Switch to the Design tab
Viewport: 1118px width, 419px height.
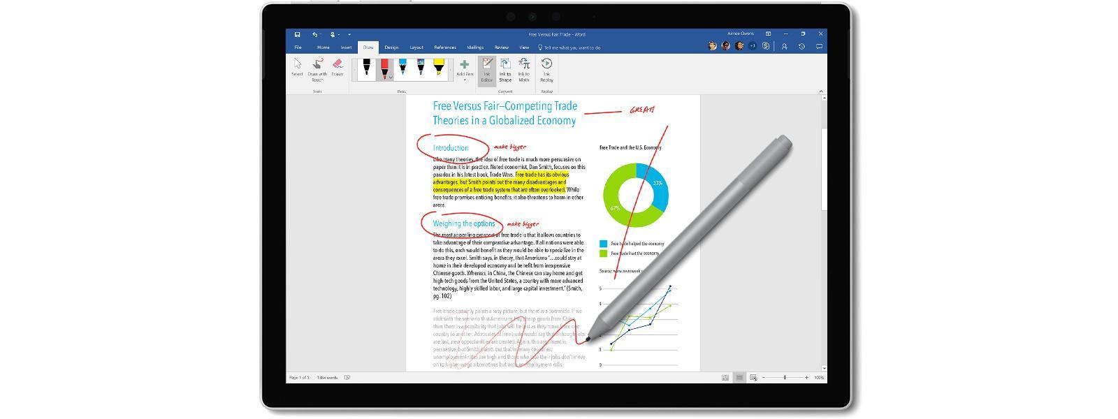tap(391, 47)
